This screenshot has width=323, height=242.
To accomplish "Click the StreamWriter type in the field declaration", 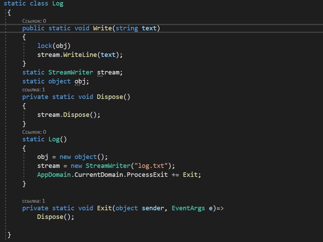I will coord(71,72).
